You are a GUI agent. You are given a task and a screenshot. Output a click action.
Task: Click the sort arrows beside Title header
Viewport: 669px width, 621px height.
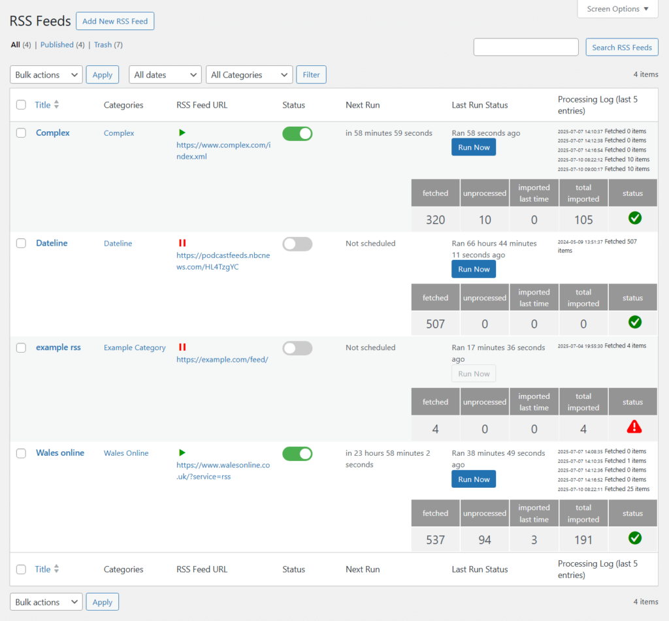pyautogui.click(x=56, y=104)
